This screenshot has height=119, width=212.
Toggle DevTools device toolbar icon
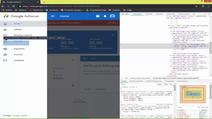click(x=127, y=14)
